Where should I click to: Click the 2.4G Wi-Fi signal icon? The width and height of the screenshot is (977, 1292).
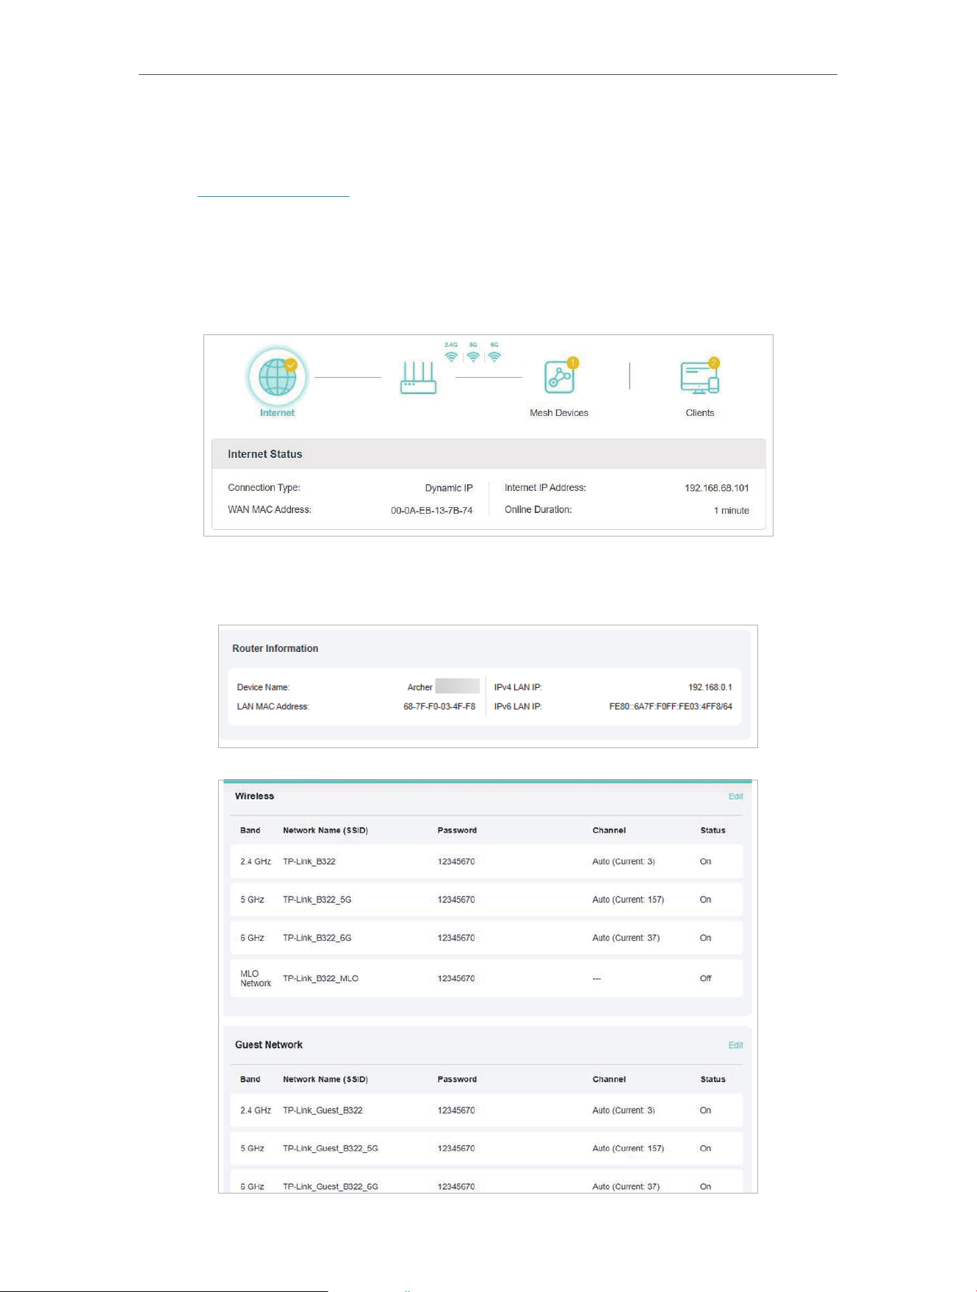tap(451, 356)
